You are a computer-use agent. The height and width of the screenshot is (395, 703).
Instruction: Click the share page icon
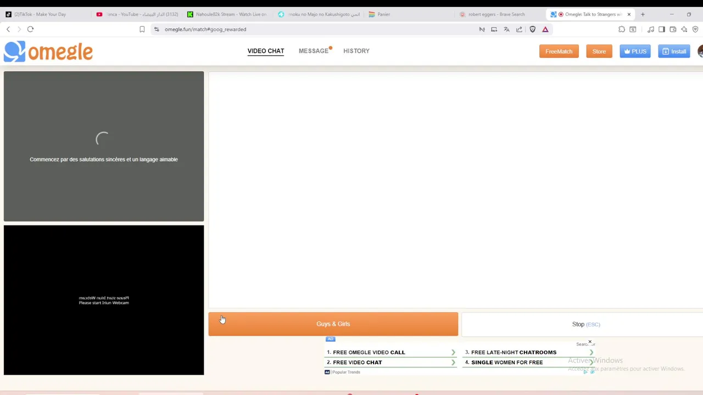[519, 29]
